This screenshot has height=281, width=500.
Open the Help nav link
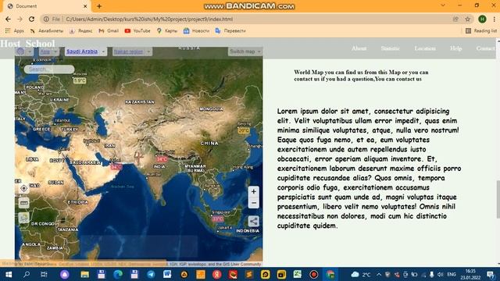point(455,48)
